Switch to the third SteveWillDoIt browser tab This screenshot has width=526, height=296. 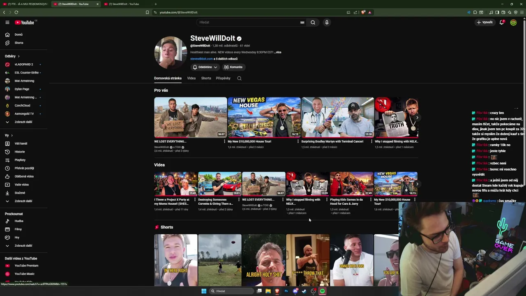point(125,4)
